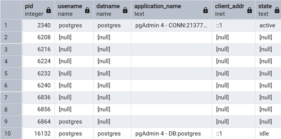Viewport: 281px width, 139px height.
Task: Select row number 8 header
Action: pyautogui.click(x=11, y=110)
